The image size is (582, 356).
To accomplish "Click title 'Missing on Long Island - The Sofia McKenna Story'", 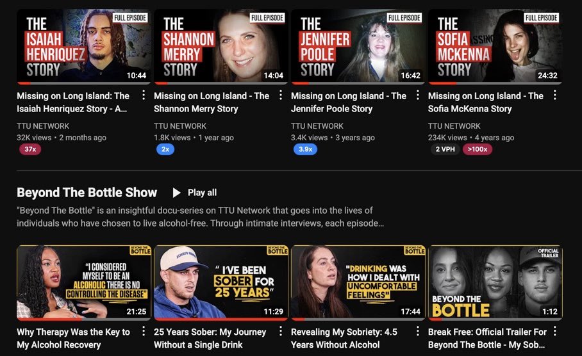I will (x=485, y=102).
